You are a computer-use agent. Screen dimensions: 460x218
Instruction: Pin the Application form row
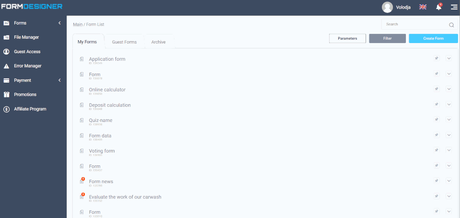(437, 58)
